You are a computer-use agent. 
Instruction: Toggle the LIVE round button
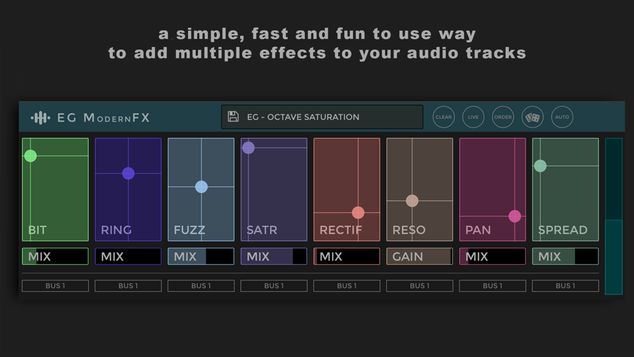pos(473,117)
